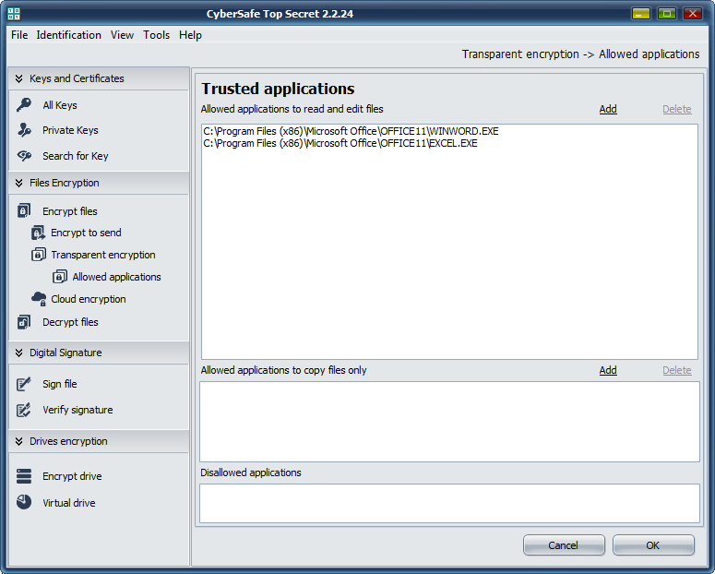Open the File menu
715x574 pixels.
click(19, 35)
